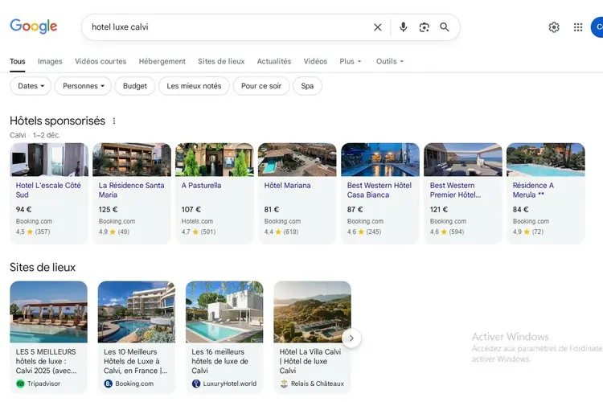
Task: Open sponsored hotels three-dot menu
Action: tap(114, 121)
